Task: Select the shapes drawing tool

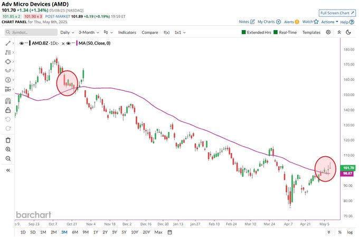Action: (8, 62)
